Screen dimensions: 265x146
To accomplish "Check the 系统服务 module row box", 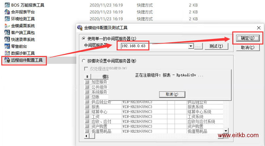I will click(87, 92).
